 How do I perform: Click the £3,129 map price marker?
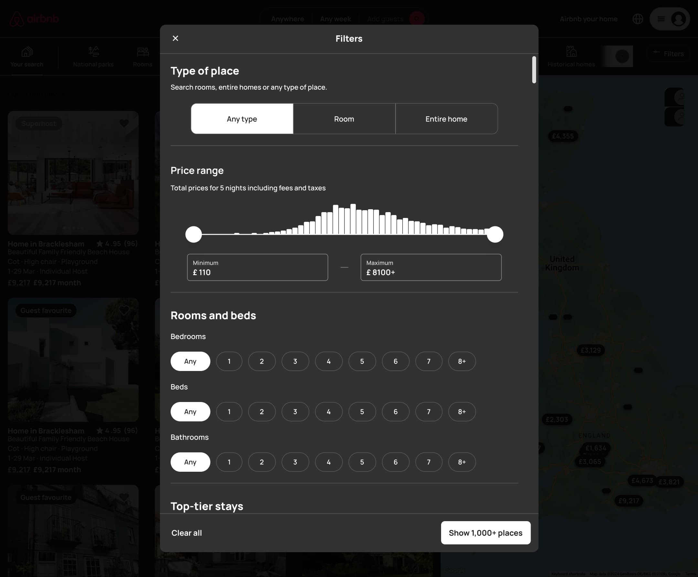(x=590, y=350)
